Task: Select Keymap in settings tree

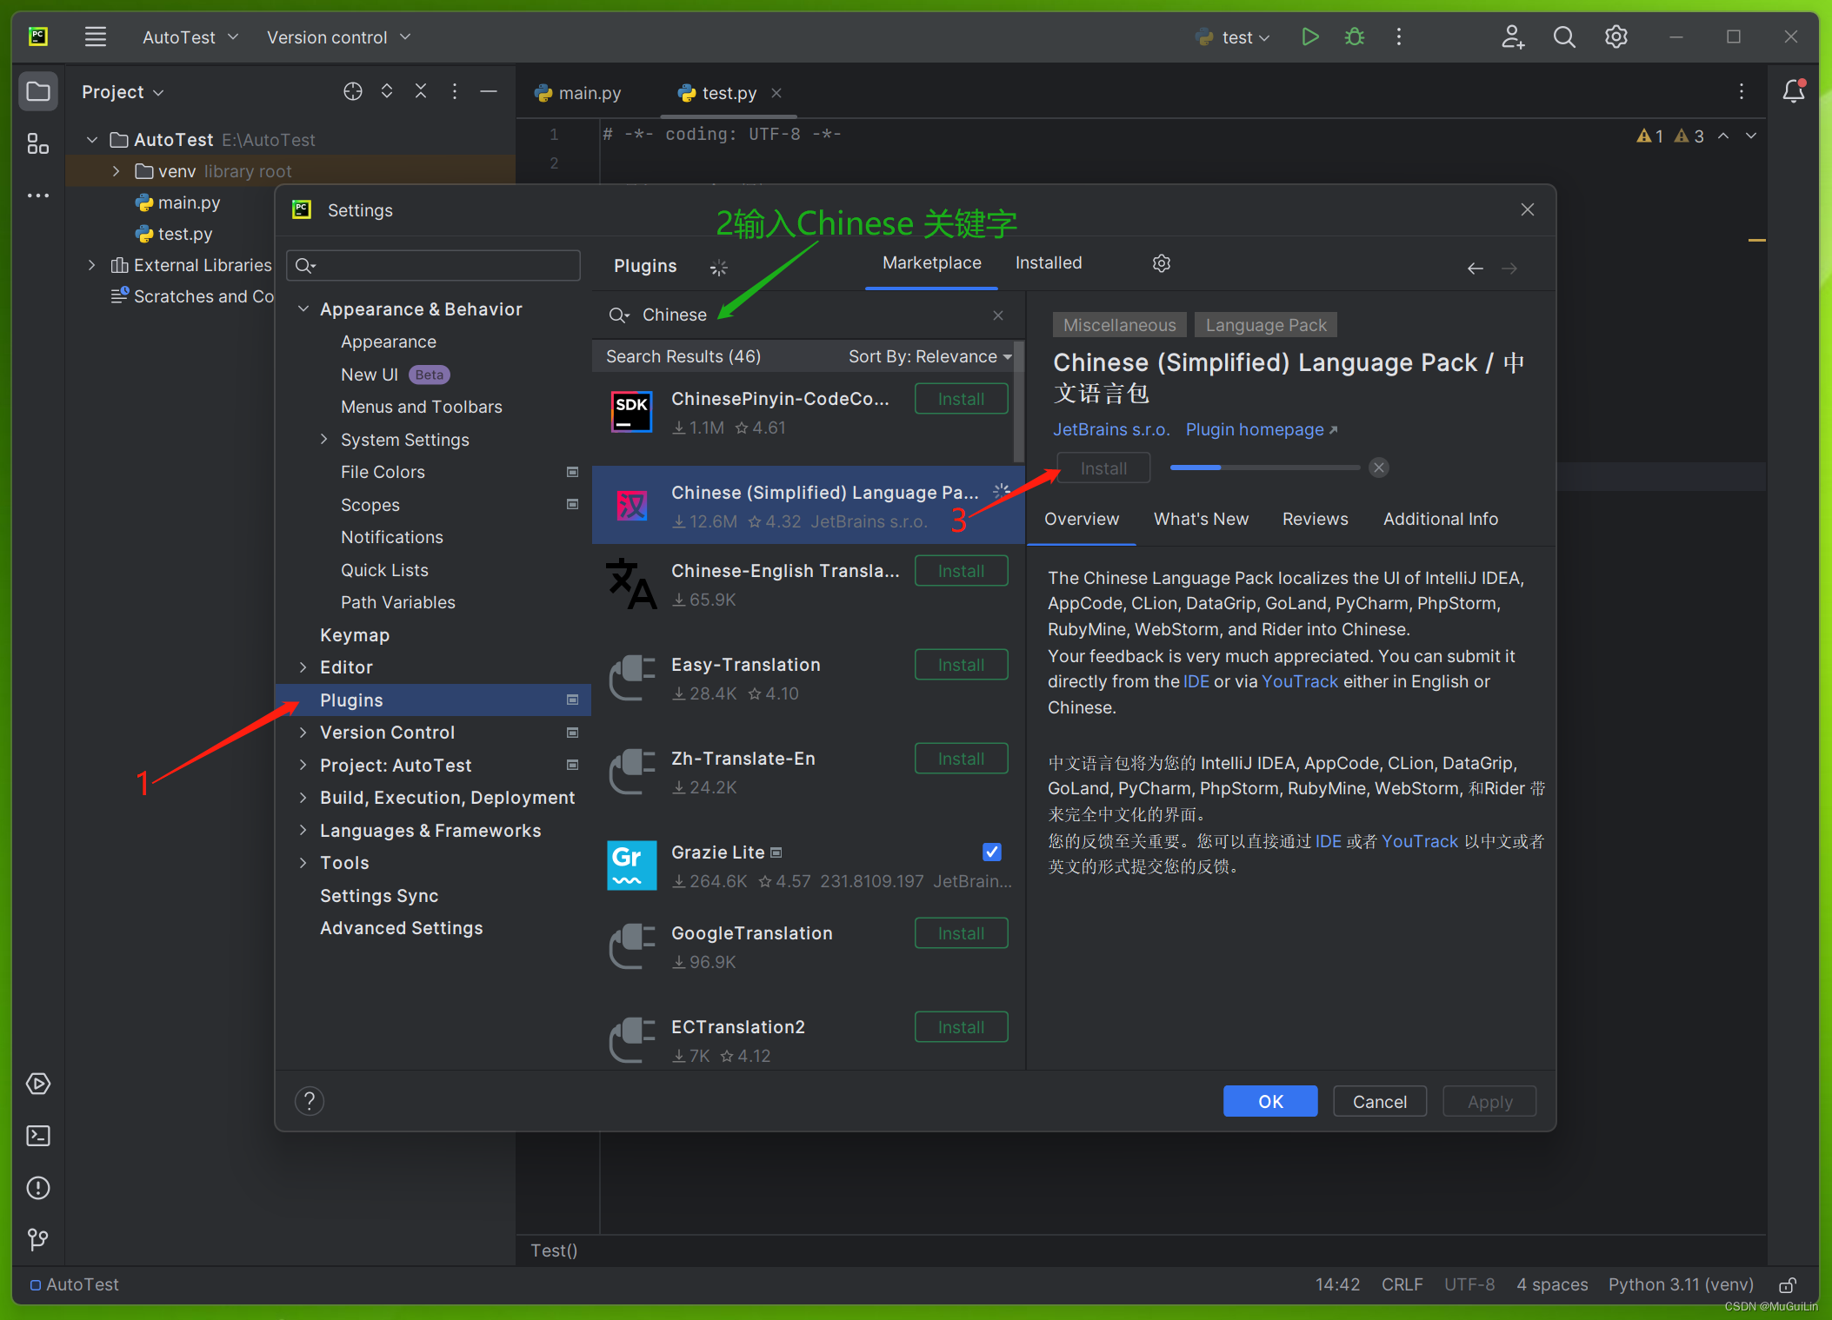Action: tap(355, 634)
